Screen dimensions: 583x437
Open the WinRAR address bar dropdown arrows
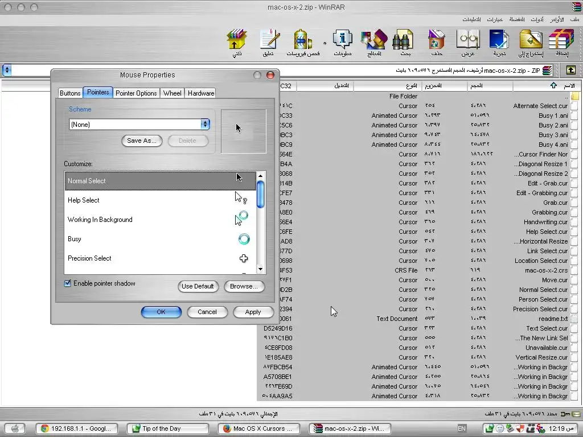pos(7,70)
